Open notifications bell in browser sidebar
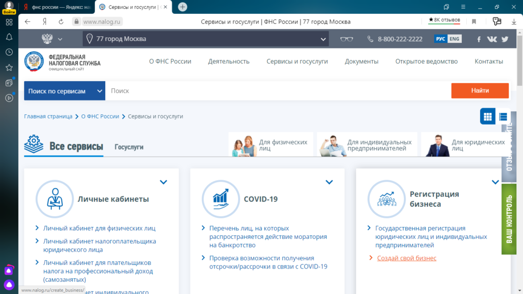This screenshot has width=523, height=294. pyautogui.click(x=9, y=37)
